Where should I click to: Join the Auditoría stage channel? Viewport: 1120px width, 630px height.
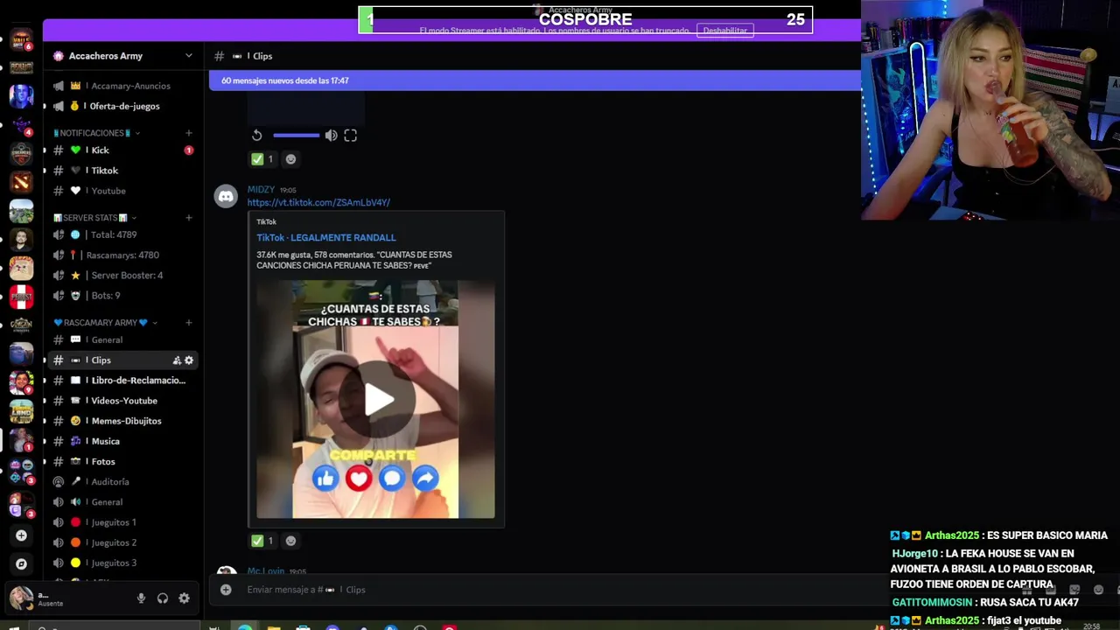point(122,482)
